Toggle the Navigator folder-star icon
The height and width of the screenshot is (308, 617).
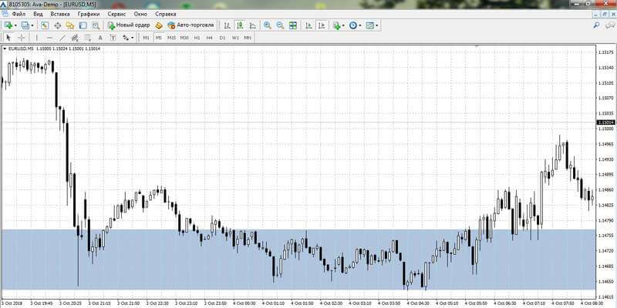70,25
